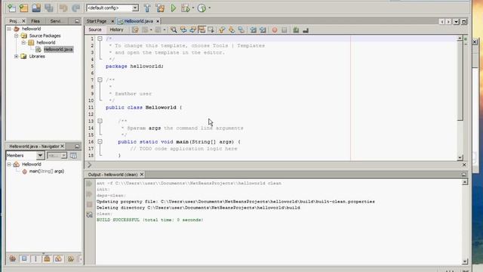483x272 pixels.
Task: Click the Last Edit editor toolbar icon
Action: [x=135, y=30]
